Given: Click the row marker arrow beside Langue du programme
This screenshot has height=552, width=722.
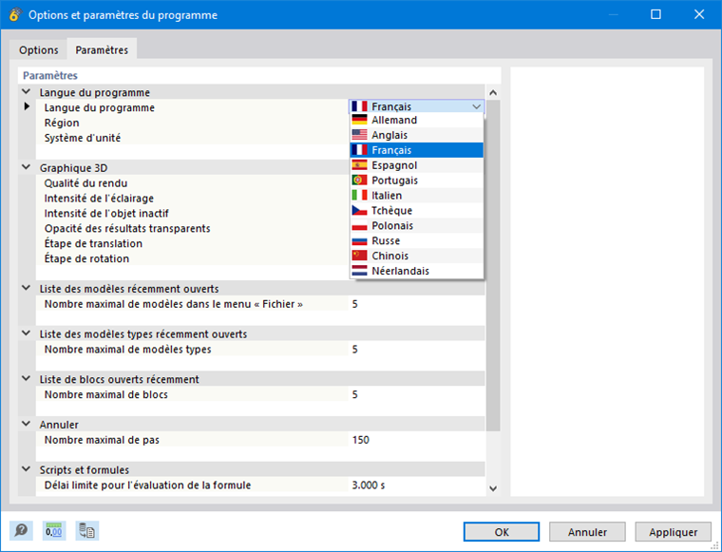Looking at the screenshot, I should click(x=27, y=106).
